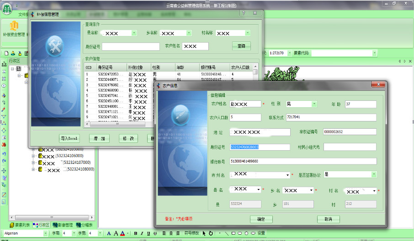Click the undo arrow in the left toolbar
Image resolution: width=414 pixels, height=241 pixels.
(x=4, y=154)
